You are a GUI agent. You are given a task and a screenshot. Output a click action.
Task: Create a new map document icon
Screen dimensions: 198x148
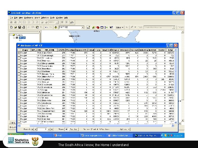point(11,27)
